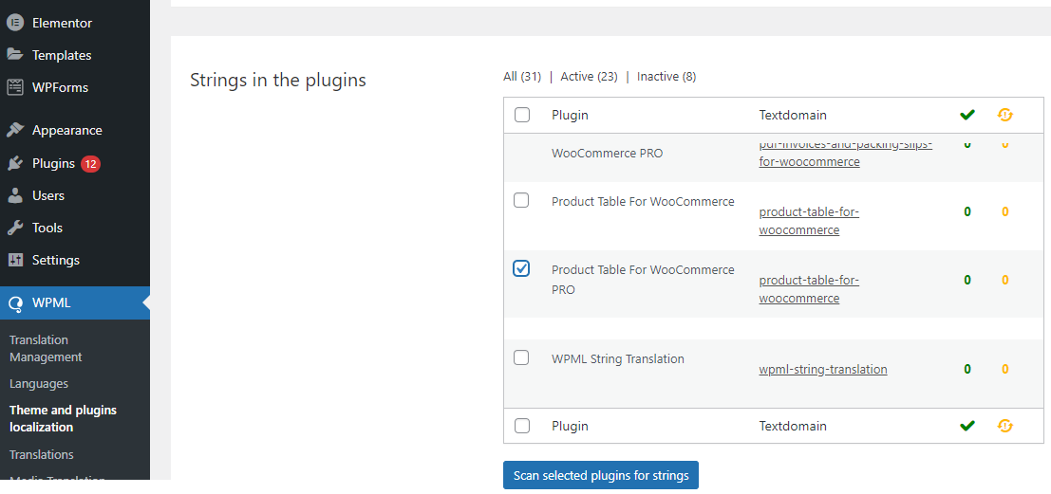Filter plugins by All (31)

coord(522,76)
